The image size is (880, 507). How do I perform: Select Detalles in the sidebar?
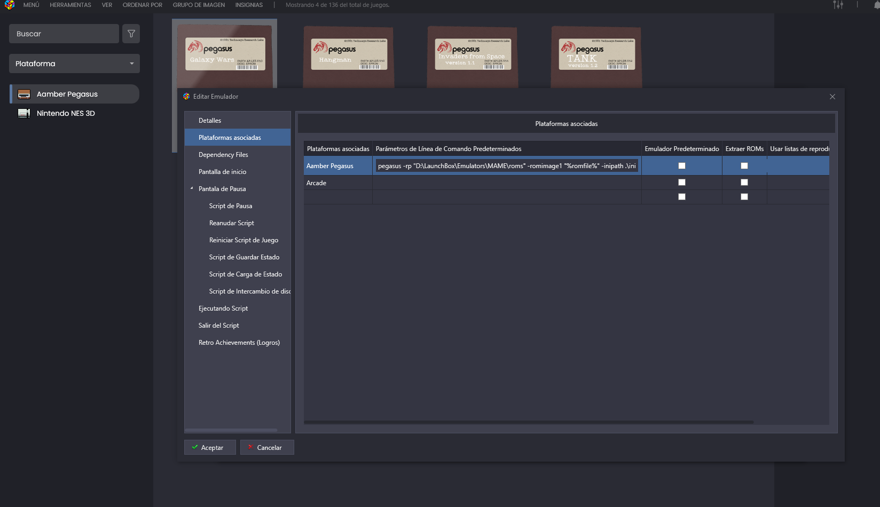pyautogui.click(x=238, y=121)
